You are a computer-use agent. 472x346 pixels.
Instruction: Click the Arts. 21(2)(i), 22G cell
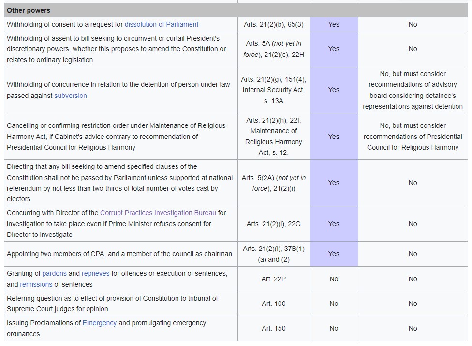point(273,224)
